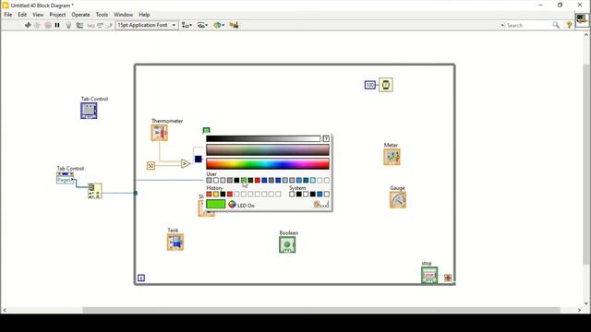
Task: Click the numeric constant 100
Action: click(370, 85)
